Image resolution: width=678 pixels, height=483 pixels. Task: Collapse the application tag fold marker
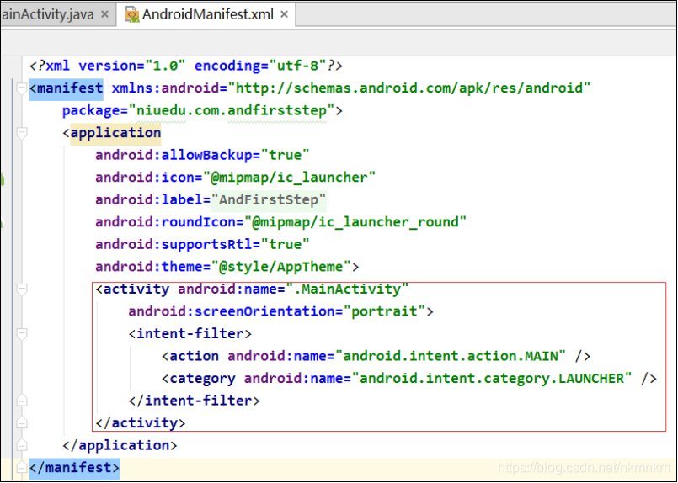pos(21,133)
